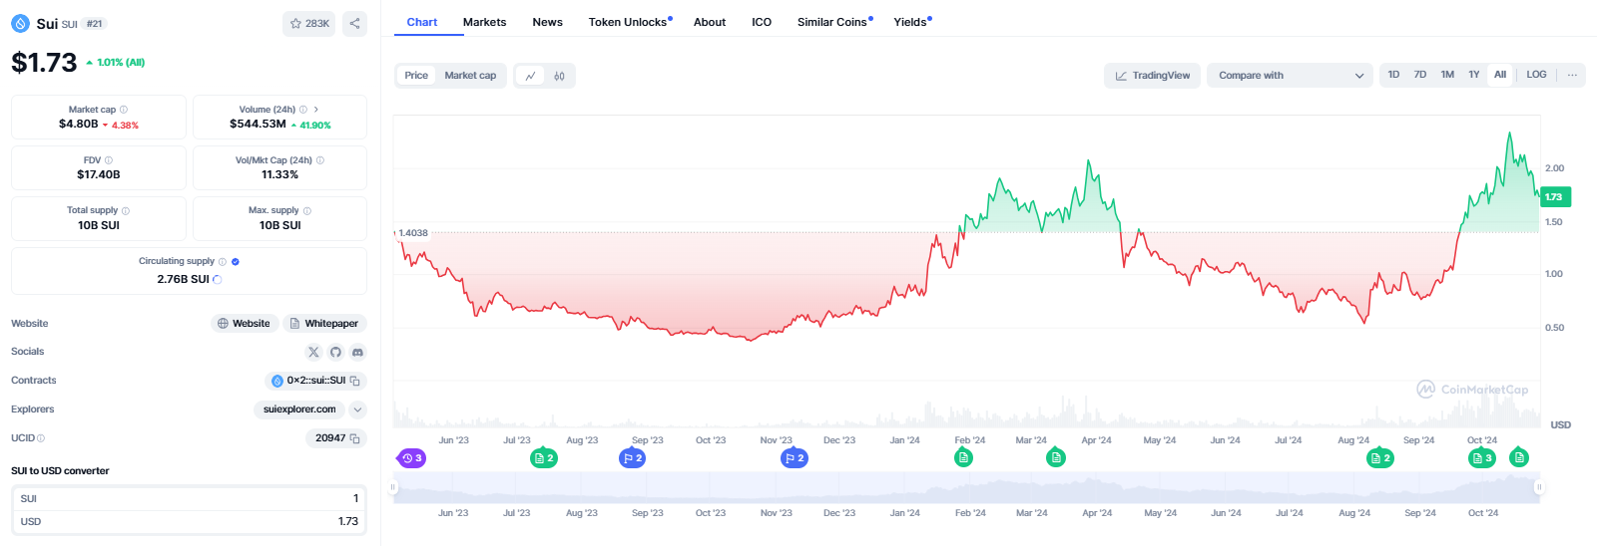Screen dimensions: 1597x546
Task: Open the TradingView chart button
Action: pos(1153,76)
